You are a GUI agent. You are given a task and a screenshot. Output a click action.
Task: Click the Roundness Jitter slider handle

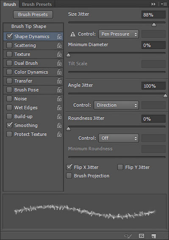click(68, 129)
